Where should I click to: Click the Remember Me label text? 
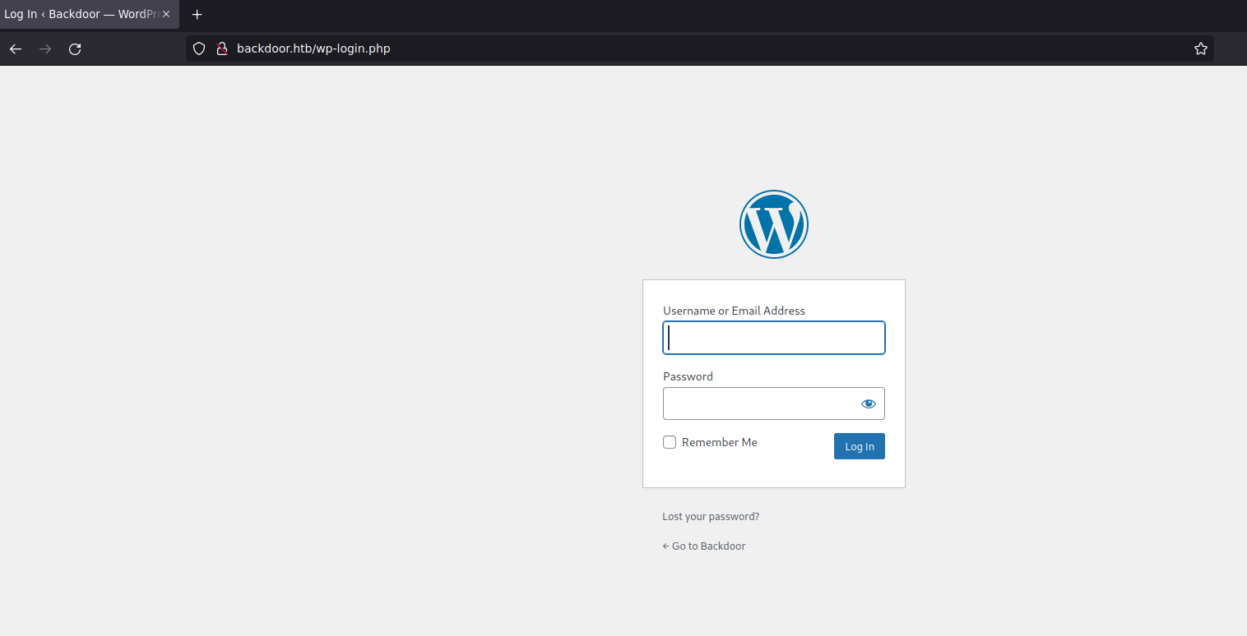[x=720, y=442]
